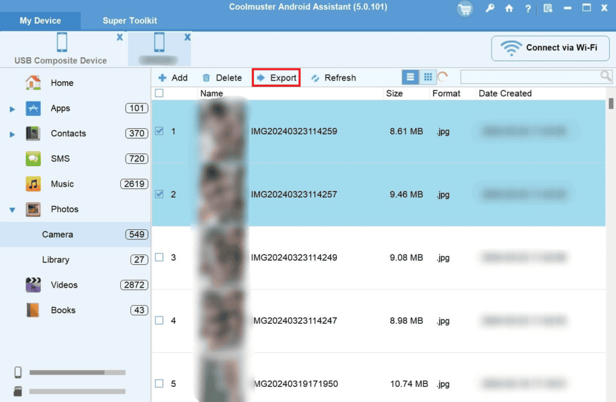
Task: Click the home icon in title bar
Action: click(509, 8)
